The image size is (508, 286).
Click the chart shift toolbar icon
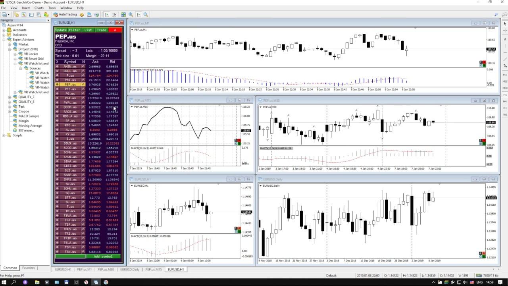point(138,15)
